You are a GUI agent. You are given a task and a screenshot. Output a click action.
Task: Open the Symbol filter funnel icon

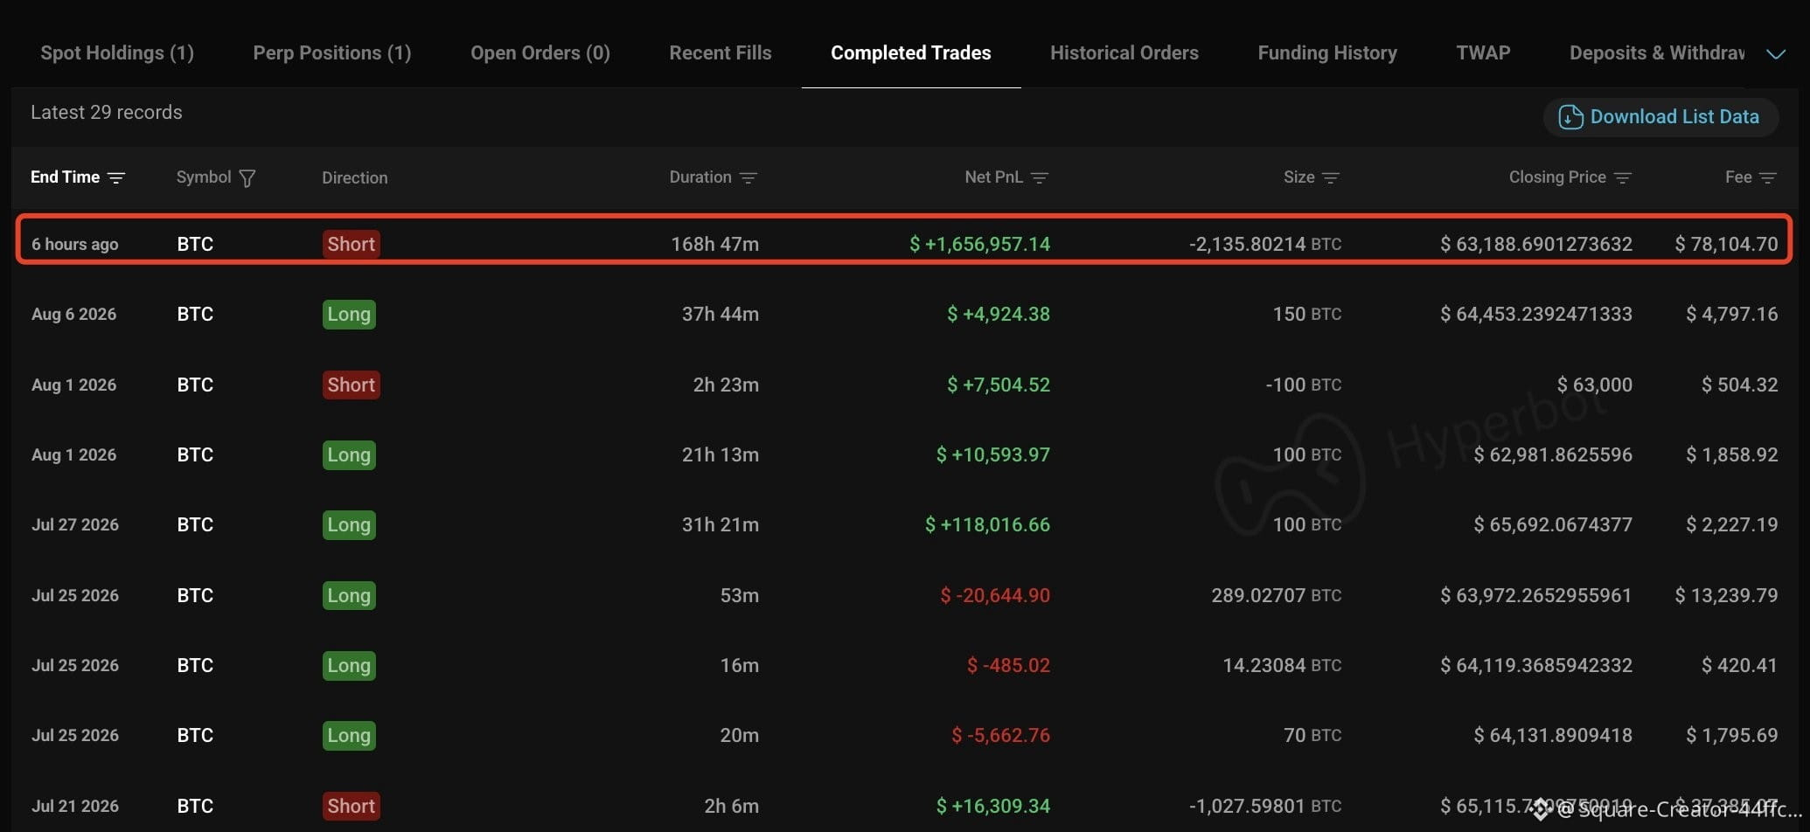tap(247, 178)
